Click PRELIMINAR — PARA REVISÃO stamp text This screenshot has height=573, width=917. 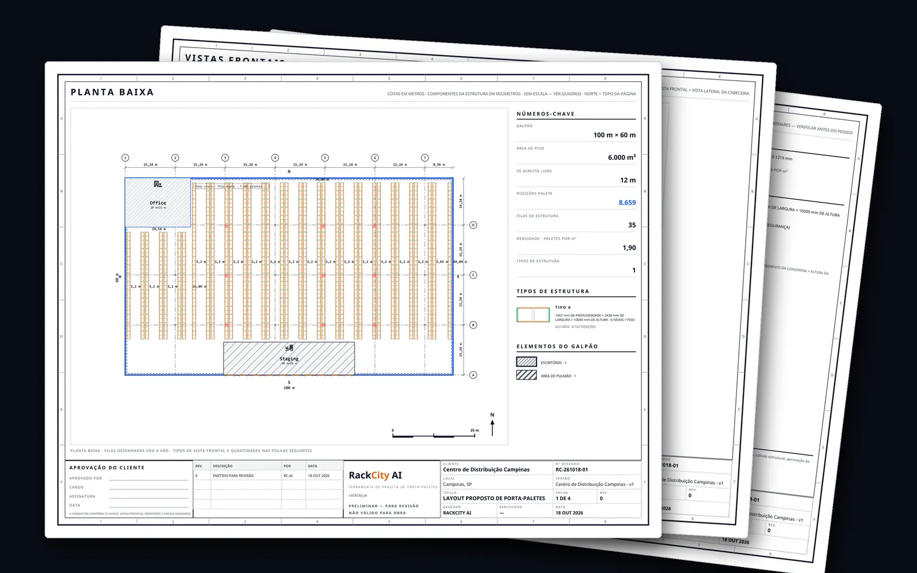coord(383,506)
